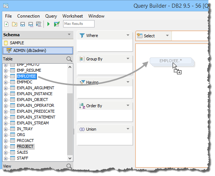The image size is (215, 176).
Task: Open a saved query with the folder icon
Action: (x=15, y=24)
